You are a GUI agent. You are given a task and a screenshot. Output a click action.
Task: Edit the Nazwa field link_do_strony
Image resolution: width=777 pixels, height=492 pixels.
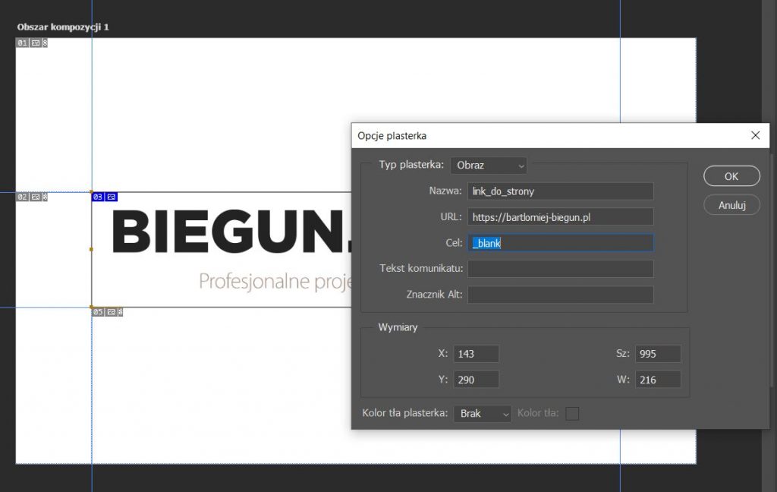point(561,191)
